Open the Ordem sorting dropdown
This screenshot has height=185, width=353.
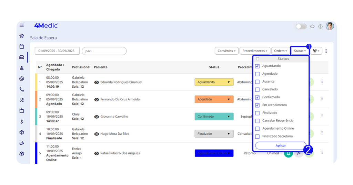coord(280,51)
